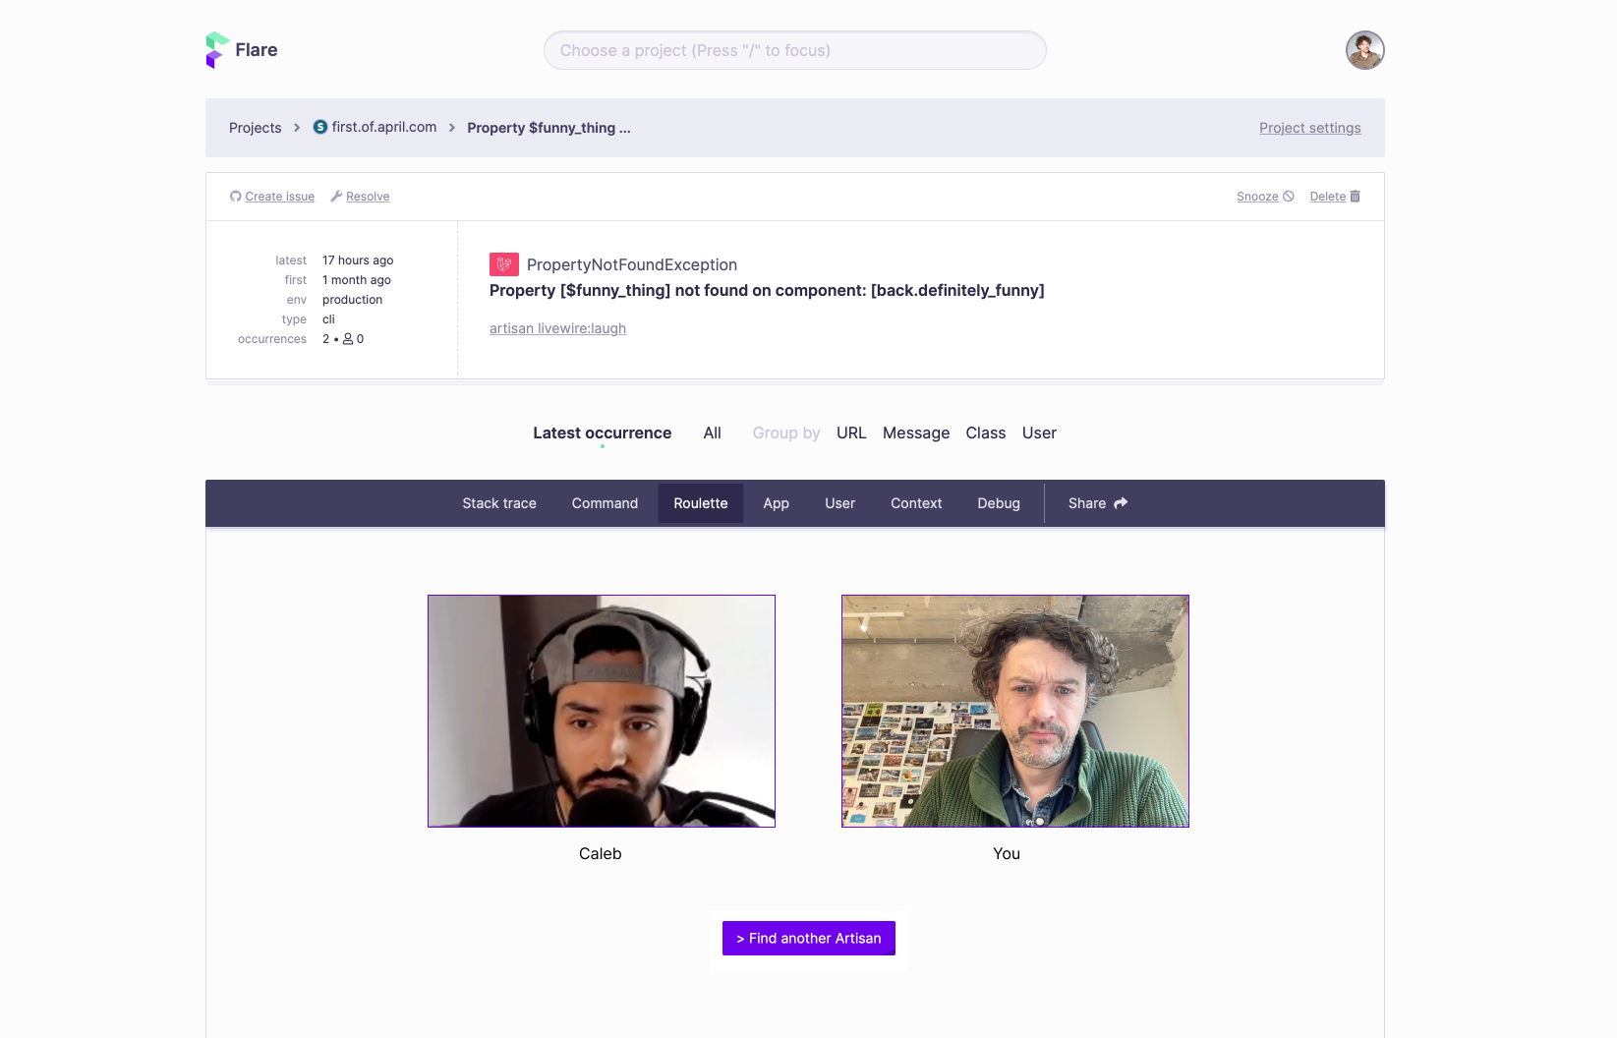Click the snooze clock icon
This screenshot has width=1617, height=1038.
[x=1289, y=197]
